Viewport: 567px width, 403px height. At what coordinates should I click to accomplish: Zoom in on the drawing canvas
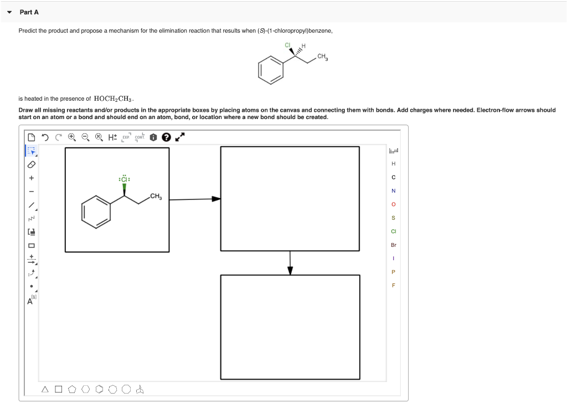71,136
